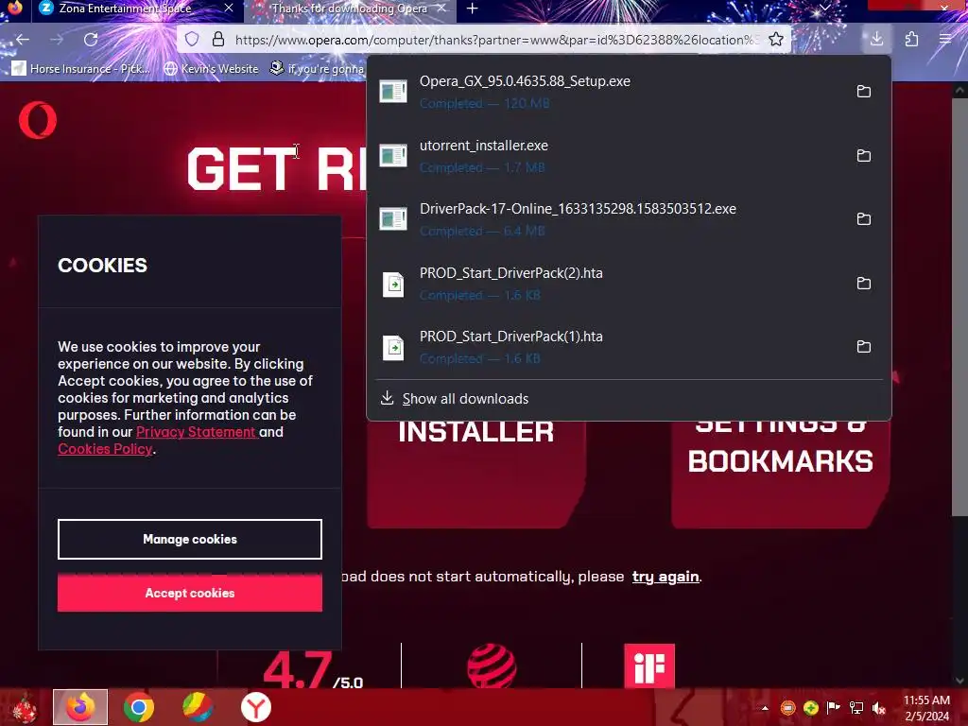Open the DriverPack-17-Online exe download
Image resolution: width=968 pixels, height=726 pixels.
point(608,219)
